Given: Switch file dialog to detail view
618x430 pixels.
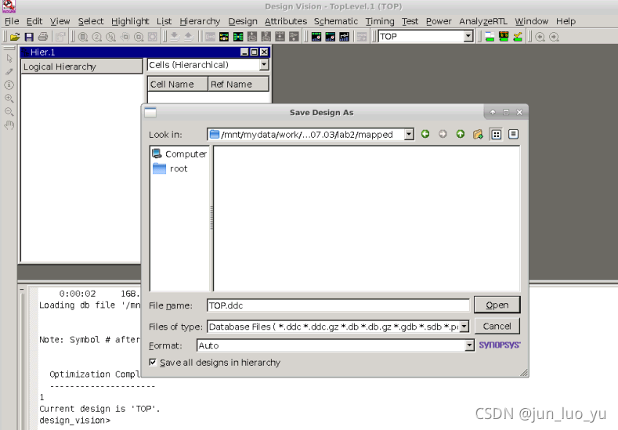Looking at the screenshot, I should coord(513,135).
